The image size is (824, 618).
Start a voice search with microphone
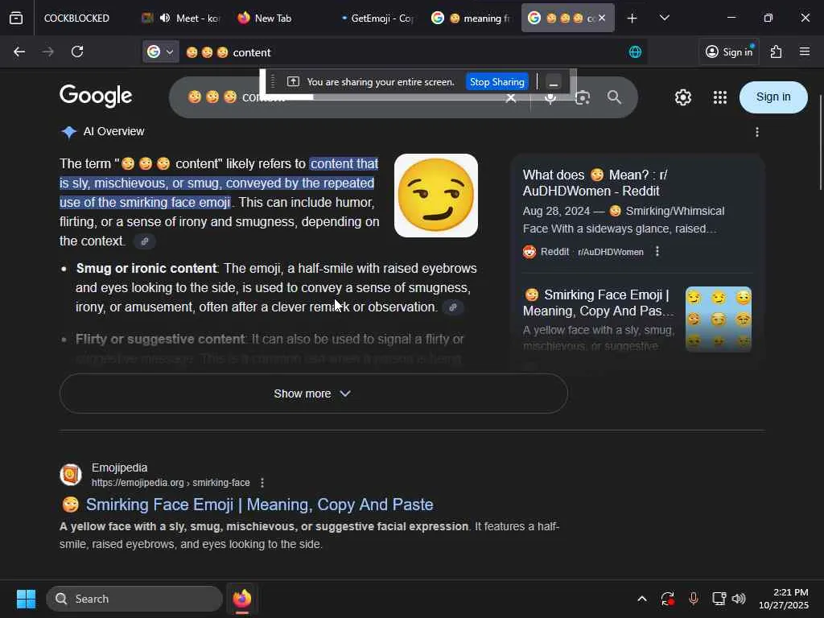tap(550, 98)
